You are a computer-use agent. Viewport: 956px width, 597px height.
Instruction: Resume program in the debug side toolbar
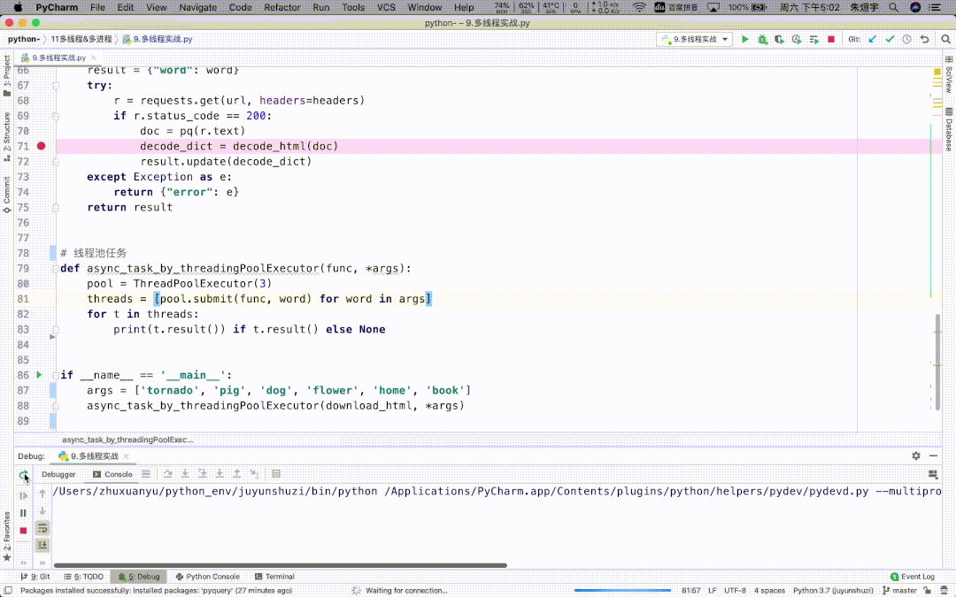[x=23, y=496]
